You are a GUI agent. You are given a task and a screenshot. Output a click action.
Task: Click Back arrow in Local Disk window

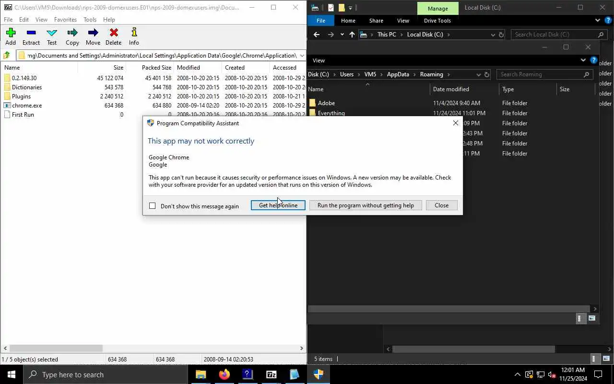pyautogui.click(x=316, y=35)
